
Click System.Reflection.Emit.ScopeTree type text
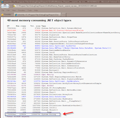[59, 37]
